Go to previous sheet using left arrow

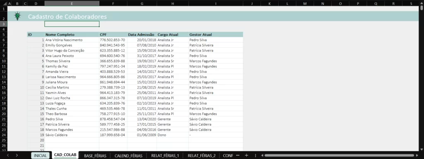pyautogui.click(x=8, y=155)
